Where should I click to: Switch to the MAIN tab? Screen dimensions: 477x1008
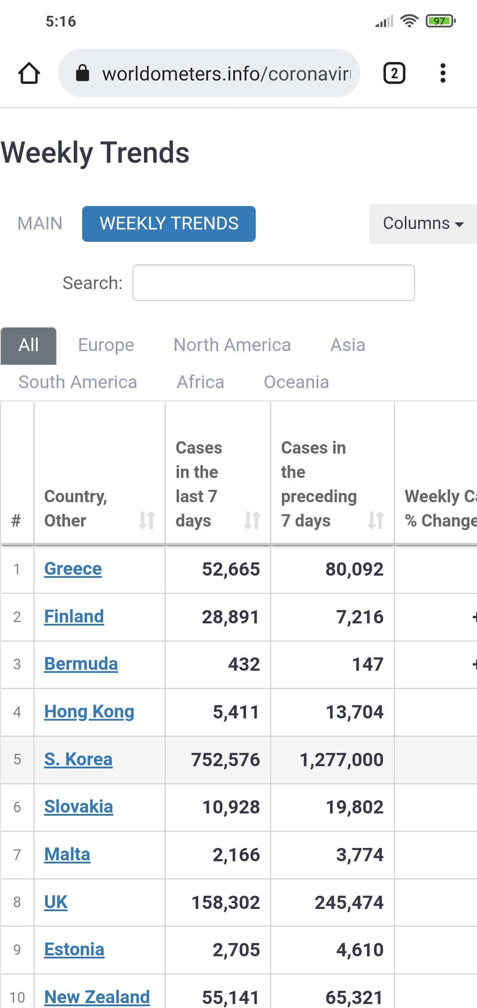tap(40, 223)
